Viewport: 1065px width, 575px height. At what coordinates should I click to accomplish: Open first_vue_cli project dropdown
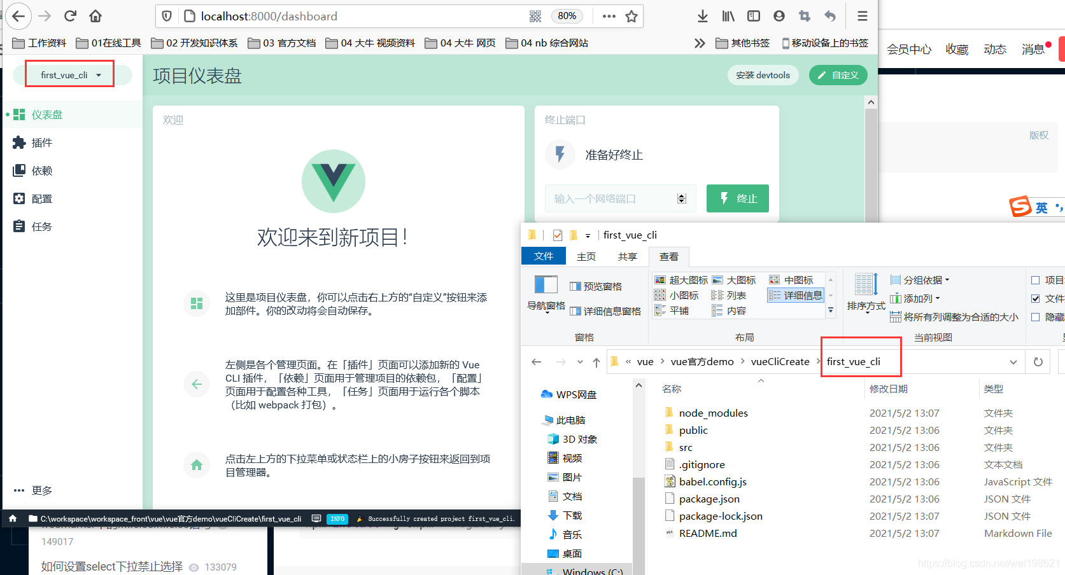71,75
